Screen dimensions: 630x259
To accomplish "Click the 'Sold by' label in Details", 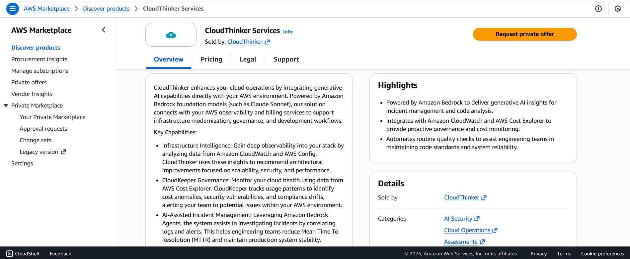I will coord(388,197).
